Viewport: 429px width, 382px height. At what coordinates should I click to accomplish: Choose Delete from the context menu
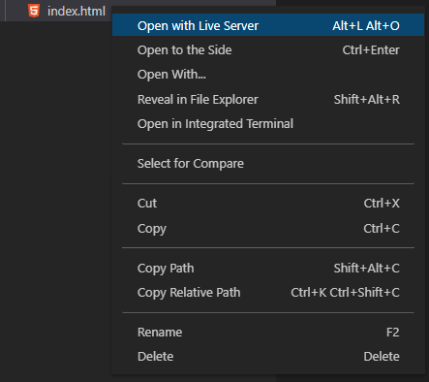(268, 357)
